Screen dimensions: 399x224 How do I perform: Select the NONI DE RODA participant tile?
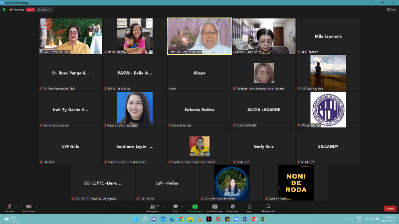tap(296, 183)
